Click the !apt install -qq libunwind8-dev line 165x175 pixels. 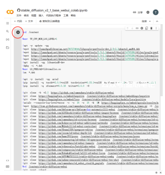point(44,62)
